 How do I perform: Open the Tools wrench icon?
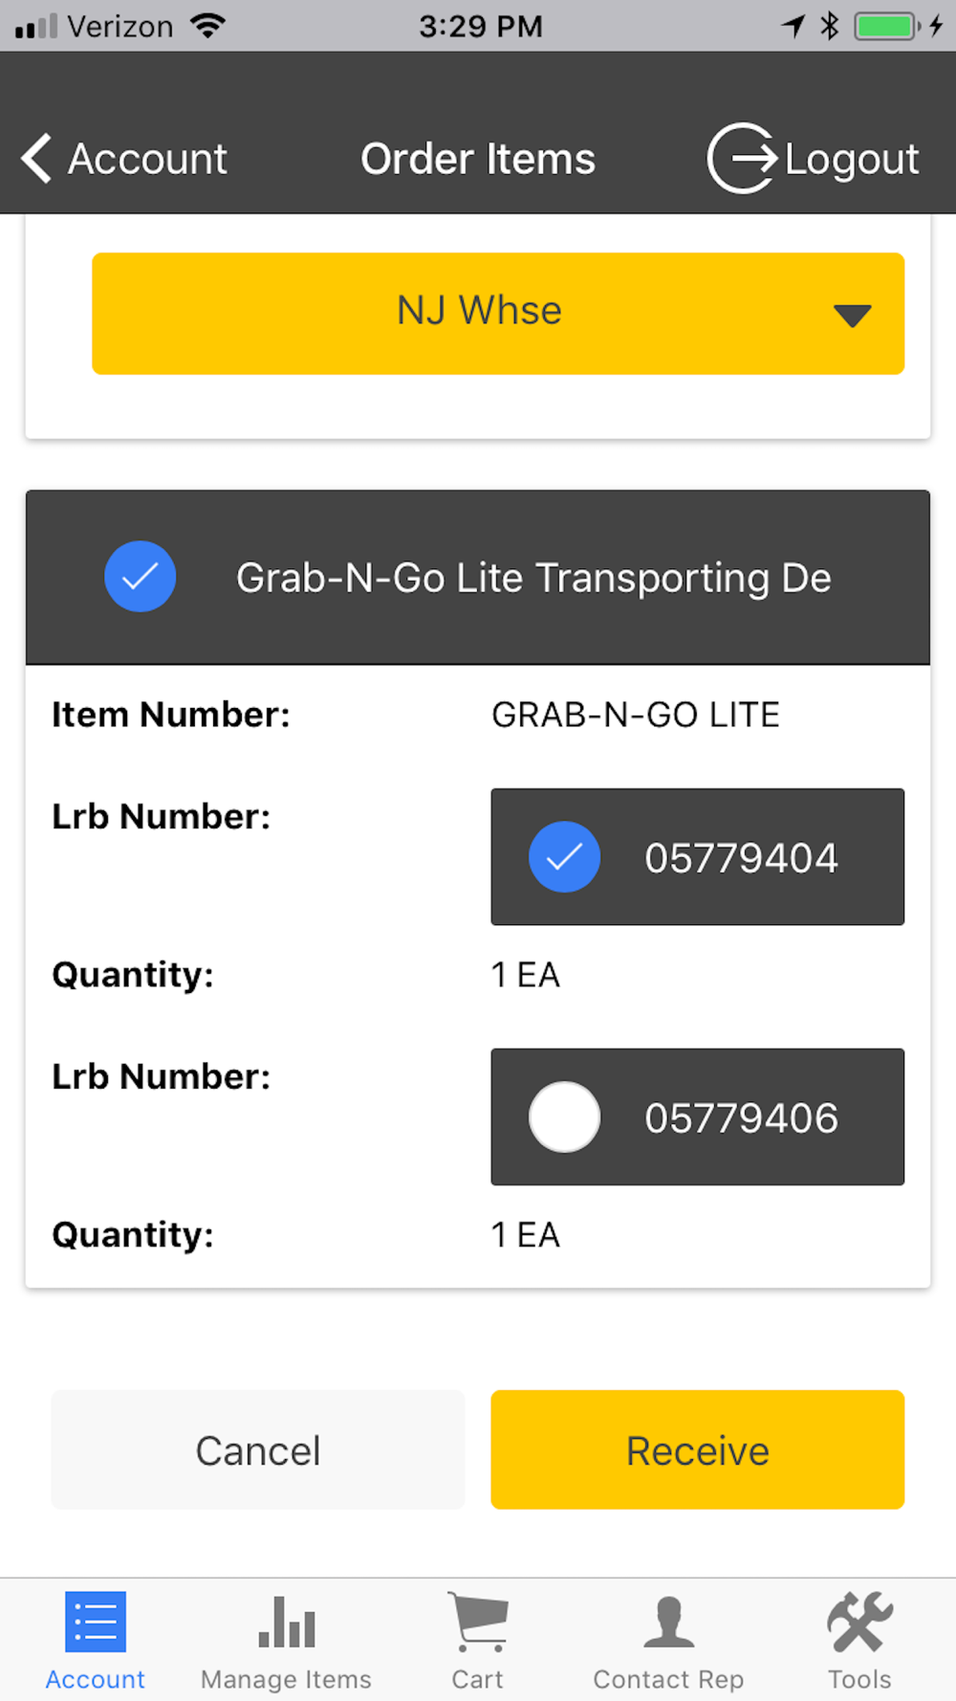pyautogui.click(x=859, y=1622)
